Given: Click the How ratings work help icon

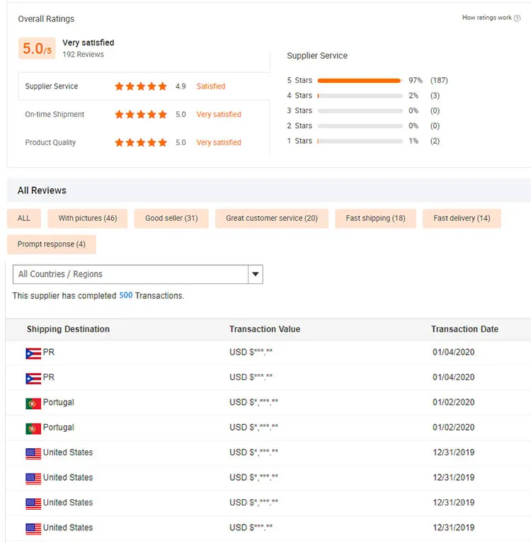Looking at the screenshot, I should 518,18.
